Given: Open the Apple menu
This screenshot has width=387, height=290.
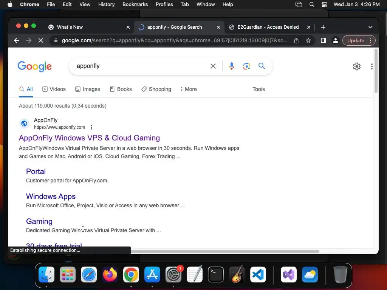Looking at the screenshot, I should pyautogui.click(x=10, y=5).
